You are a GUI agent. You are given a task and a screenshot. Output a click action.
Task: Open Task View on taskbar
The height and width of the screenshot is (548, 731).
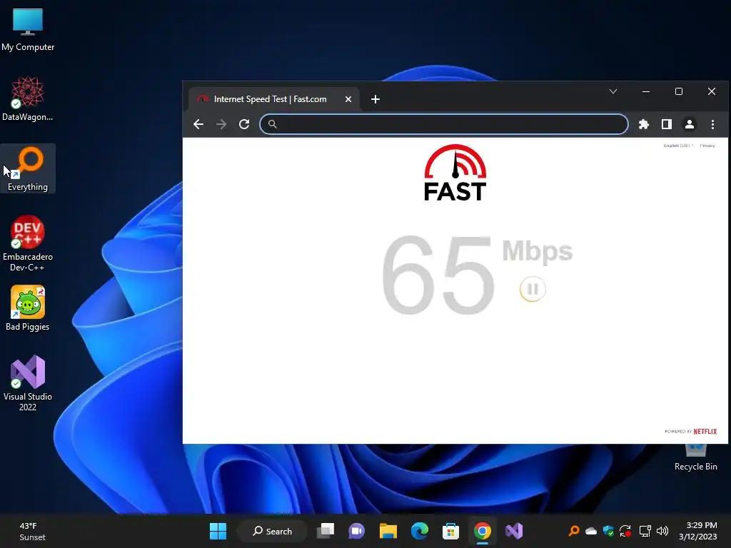tap(326, 531)
